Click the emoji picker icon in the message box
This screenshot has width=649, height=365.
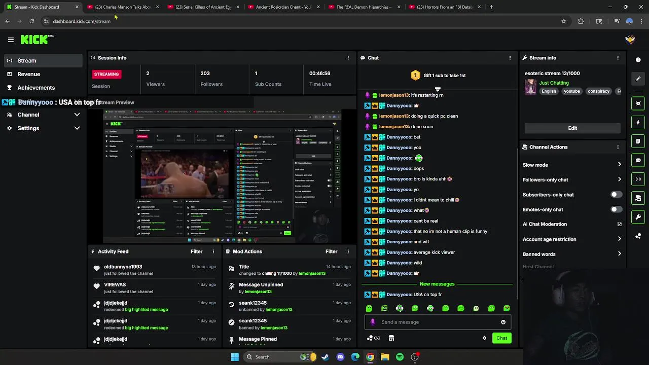click(503, 322)
